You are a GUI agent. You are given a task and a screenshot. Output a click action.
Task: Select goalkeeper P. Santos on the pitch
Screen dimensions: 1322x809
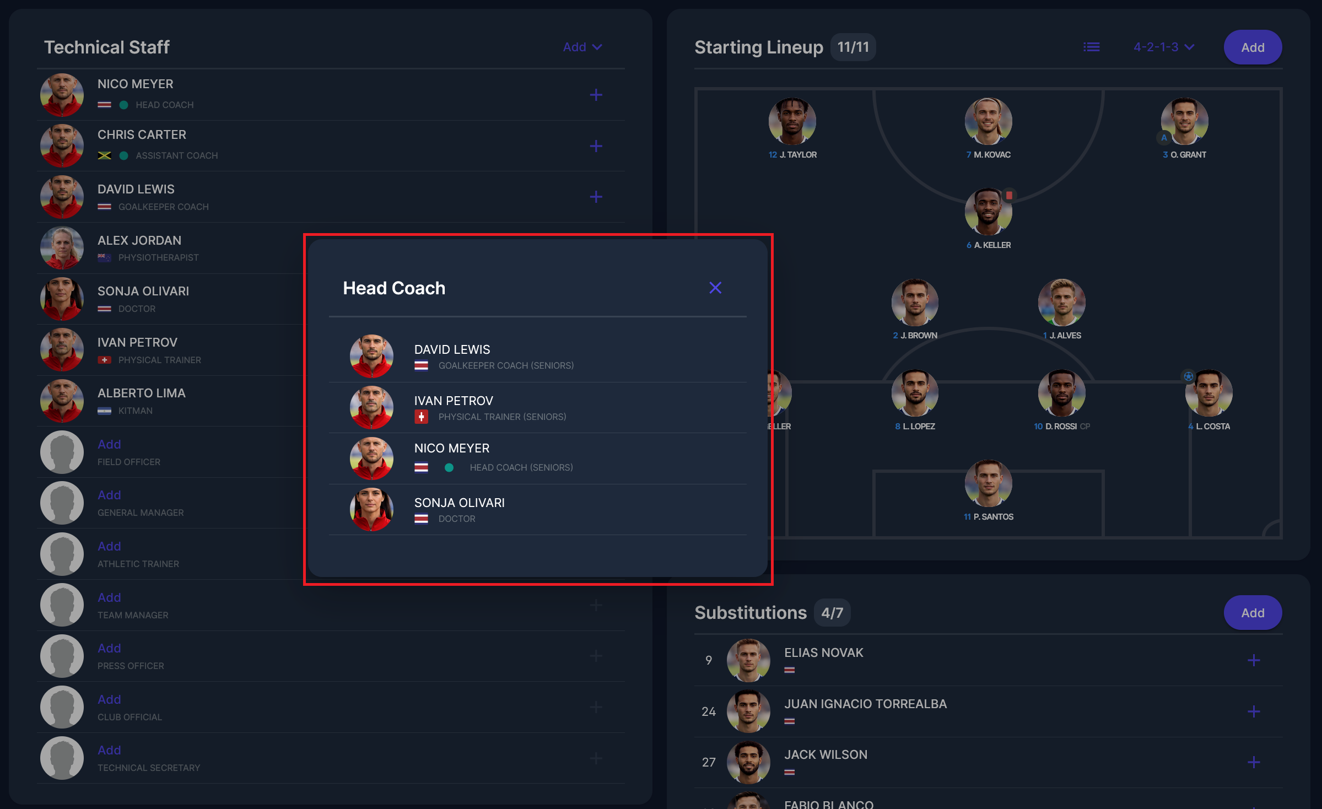tap(988, 484)
